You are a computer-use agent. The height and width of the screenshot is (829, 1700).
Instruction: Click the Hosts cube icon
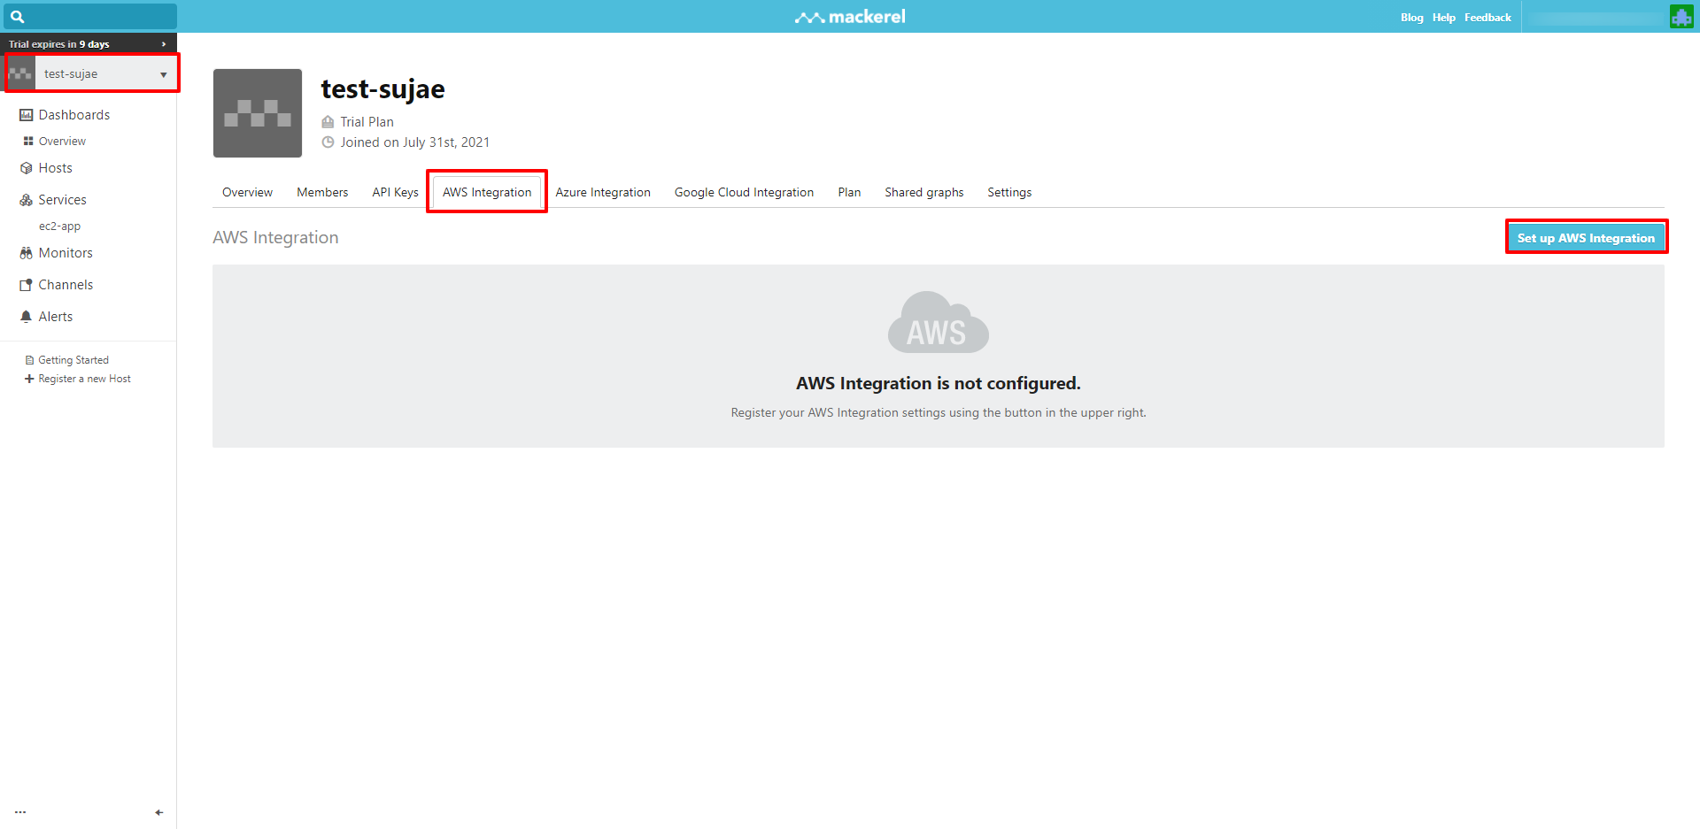[x=26, y=168]
